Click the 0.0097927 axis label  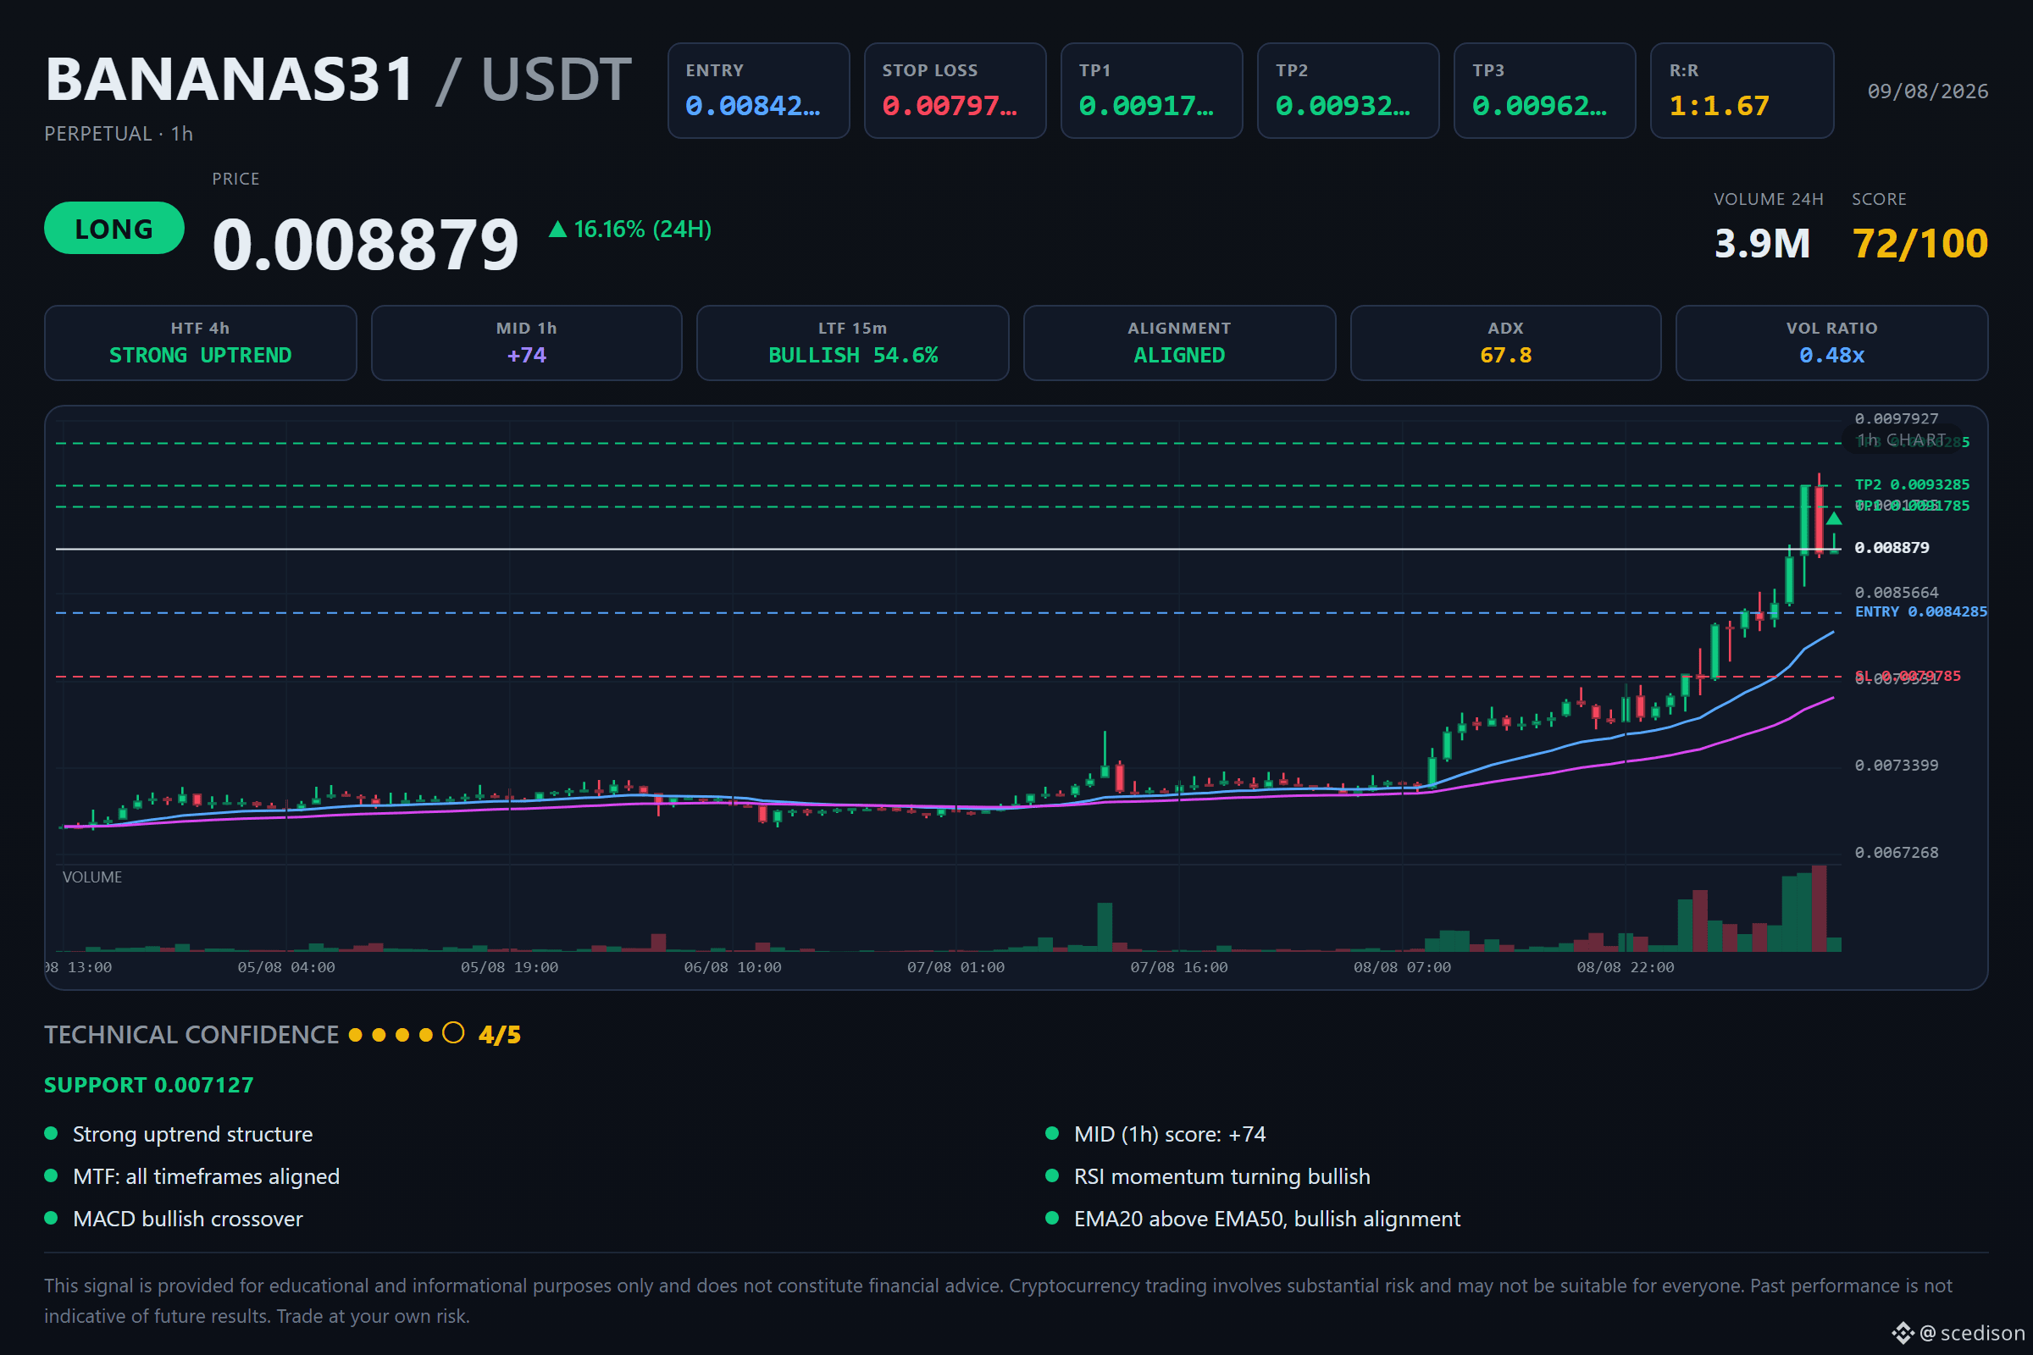(1897, 419)
